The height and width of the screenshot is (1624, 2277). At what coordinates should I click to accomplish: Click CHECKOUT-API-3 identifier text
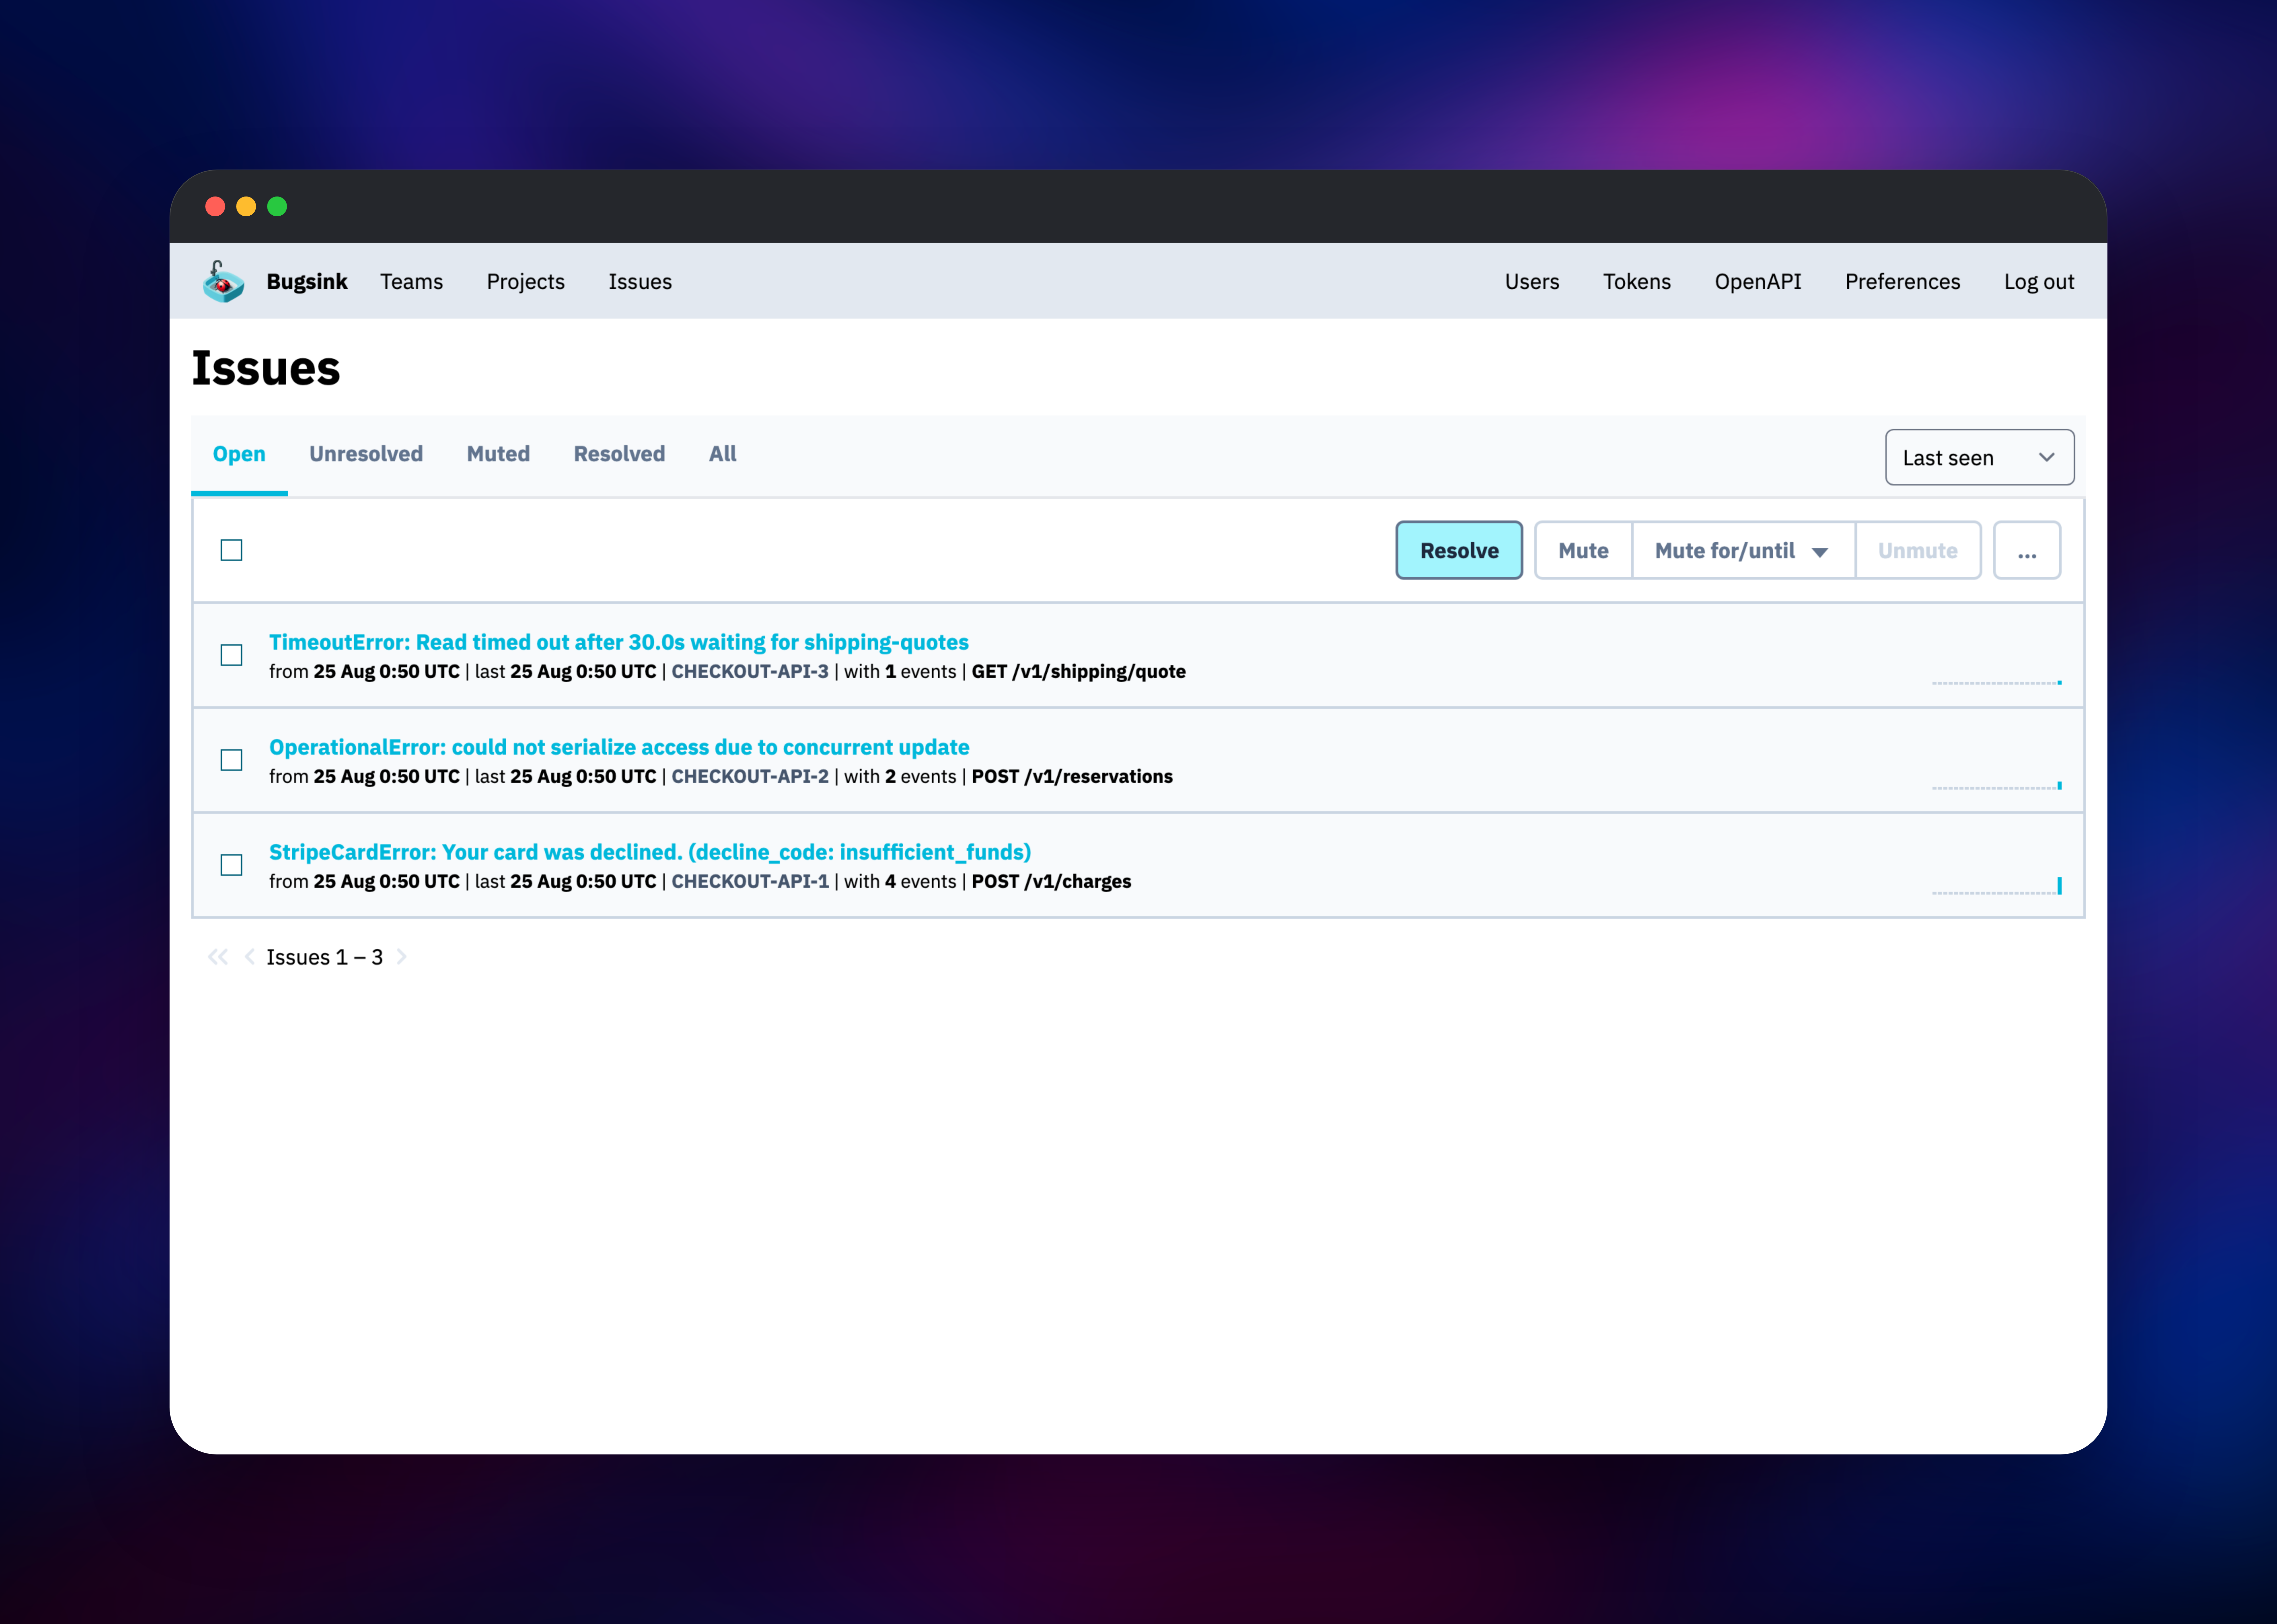click(750, 672)
